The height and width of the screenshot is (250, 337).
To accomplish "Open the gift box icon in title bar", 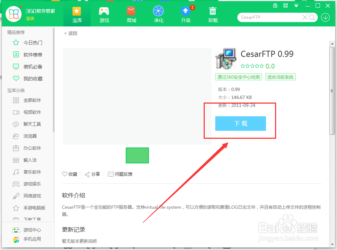I will (275, 5).
